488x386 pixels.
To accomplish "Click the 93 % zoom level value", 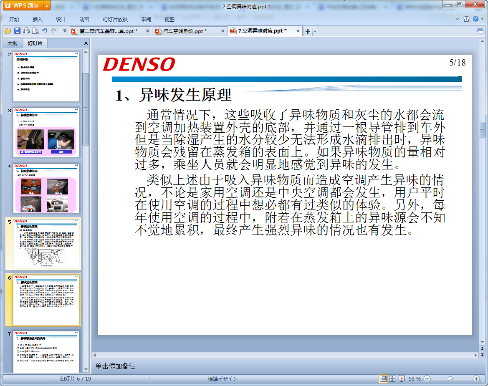I will [415, 379].
